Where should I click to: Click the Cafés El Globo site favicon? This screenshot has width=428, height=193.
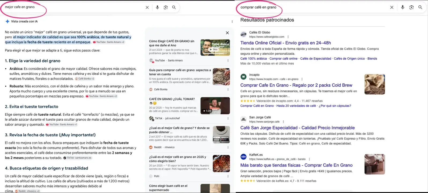243,34
